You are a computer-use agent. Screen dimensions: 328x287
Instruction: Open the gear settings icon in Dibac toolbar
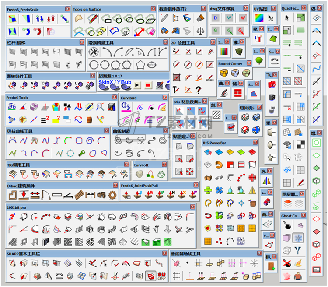112,195
